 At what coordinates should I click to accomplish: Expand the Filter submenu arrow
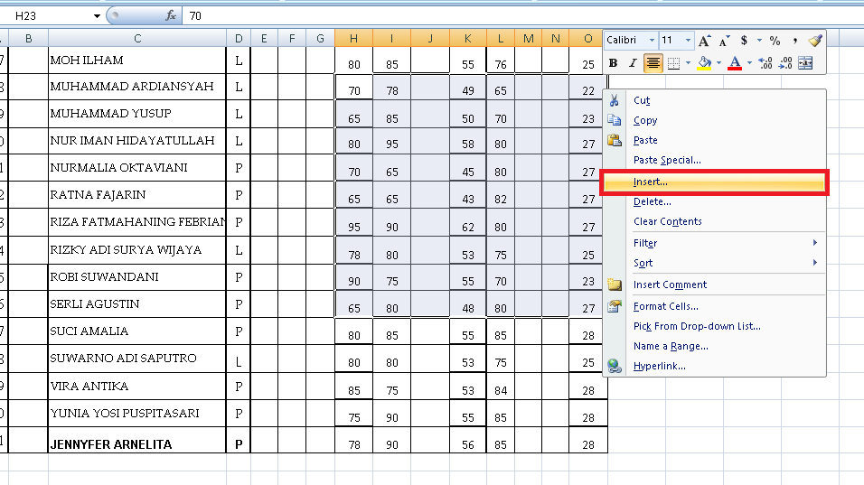[815, 243]
